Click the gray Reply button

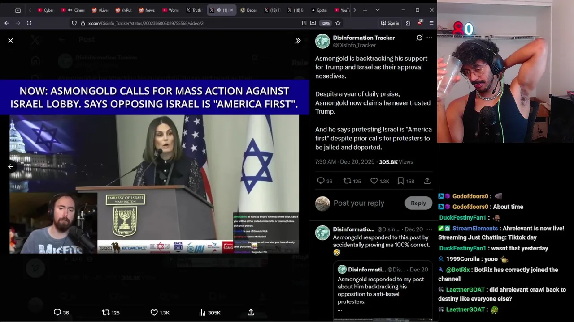[x=418, y=203]
